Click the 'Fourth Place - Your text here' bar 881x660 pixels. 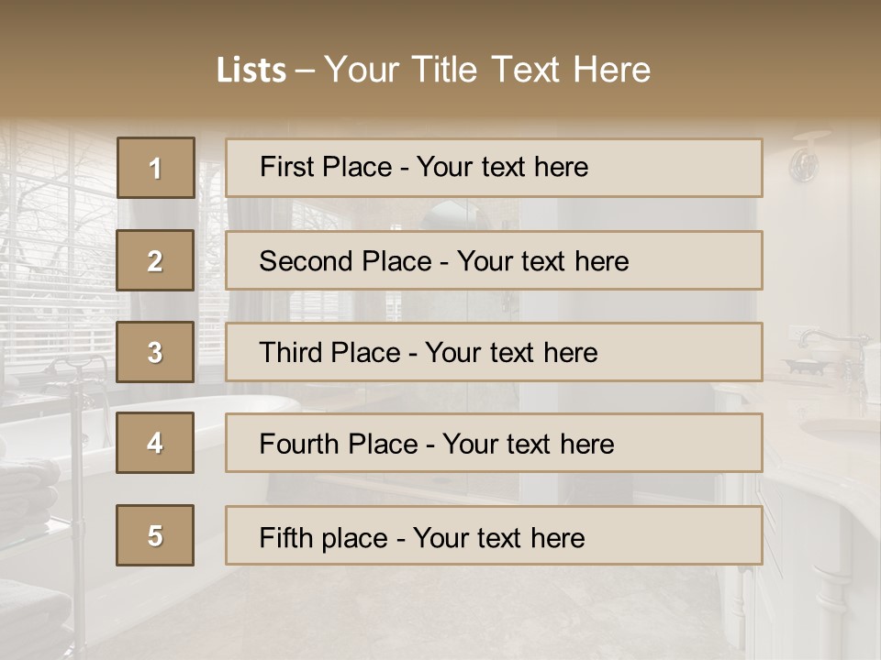[x=494, y=443]
